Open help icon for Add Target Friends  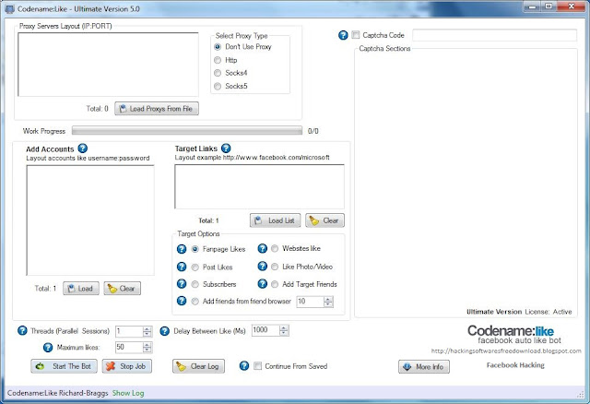pos(262,283)
